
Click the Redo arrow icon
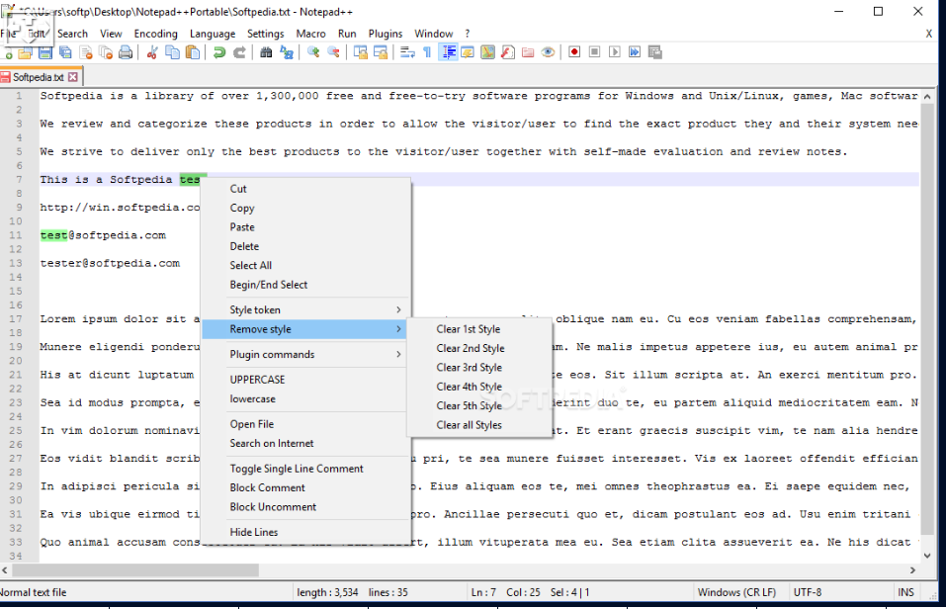(239, 53)
